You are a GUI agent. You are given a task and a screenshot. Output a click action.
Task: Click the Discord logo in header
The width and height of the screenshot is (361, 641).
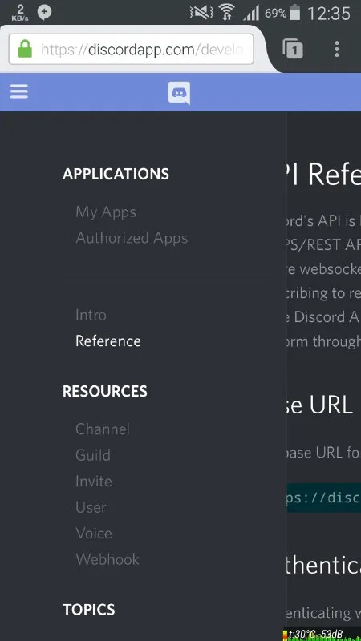coord(179,93)
